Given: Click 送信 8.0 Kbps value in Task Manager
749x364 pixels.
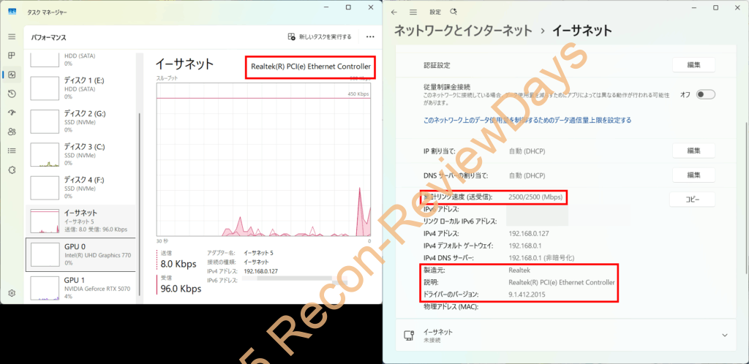Looking at the screenshot, I should coord(178,265).
